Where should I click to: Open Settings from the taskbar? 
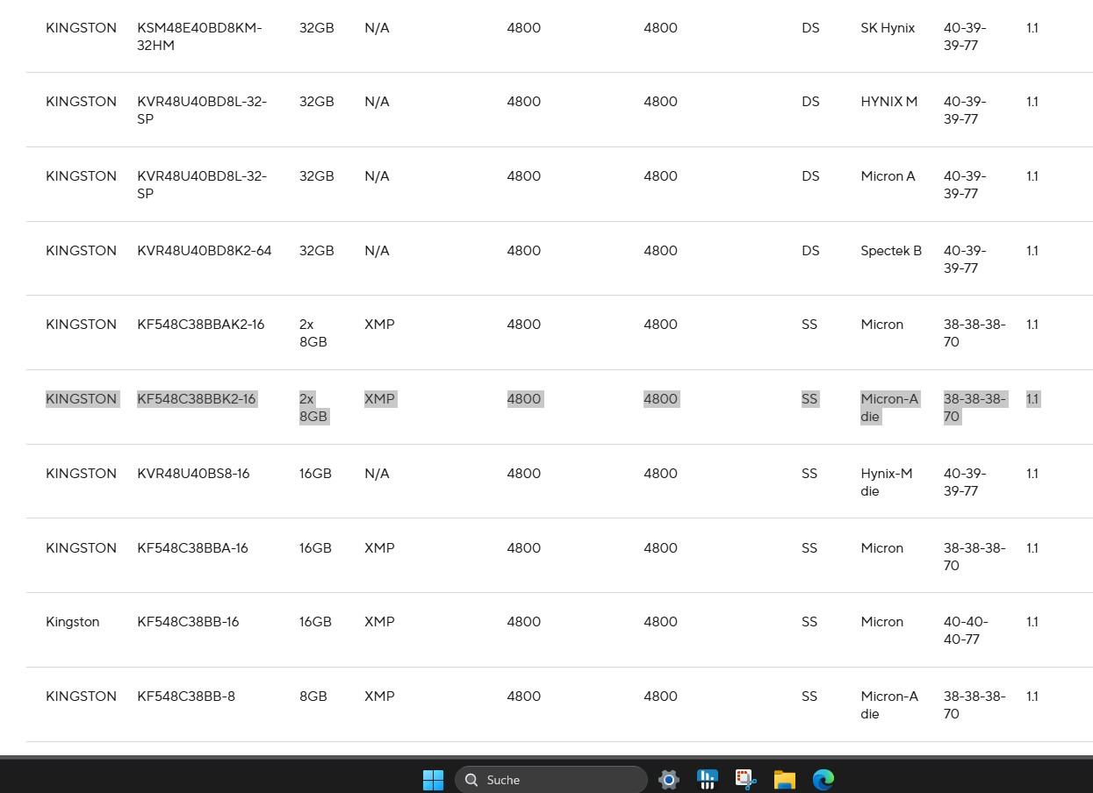click(669, 779)
